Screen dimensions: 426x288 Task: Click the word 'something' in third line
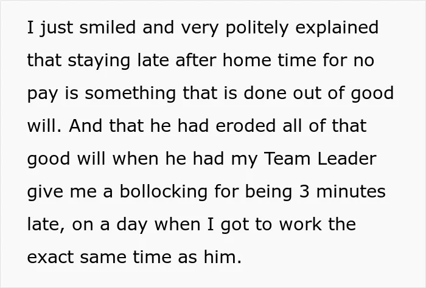click(130, 94)
